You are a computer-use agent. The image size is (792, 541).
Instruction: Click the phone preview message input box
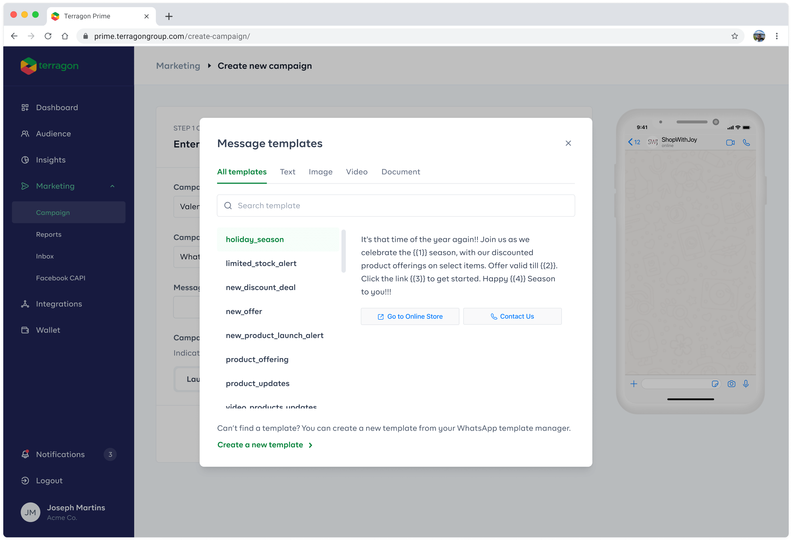tap(681, 384)
